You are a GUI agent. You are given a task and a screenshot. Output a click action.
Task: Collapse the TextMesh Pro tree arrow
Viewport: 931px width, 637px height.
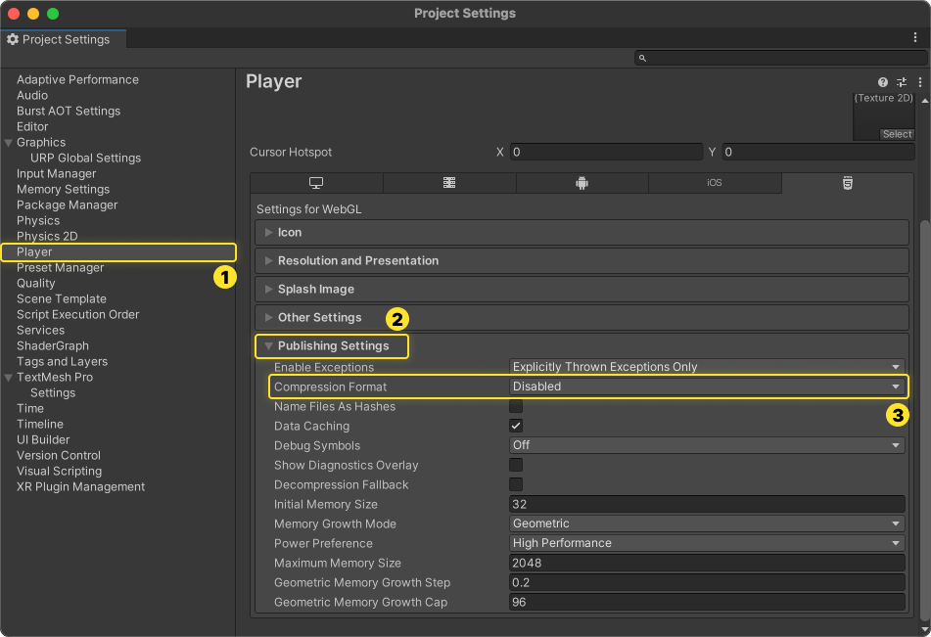pyautogui.click(x=8, y=378)
